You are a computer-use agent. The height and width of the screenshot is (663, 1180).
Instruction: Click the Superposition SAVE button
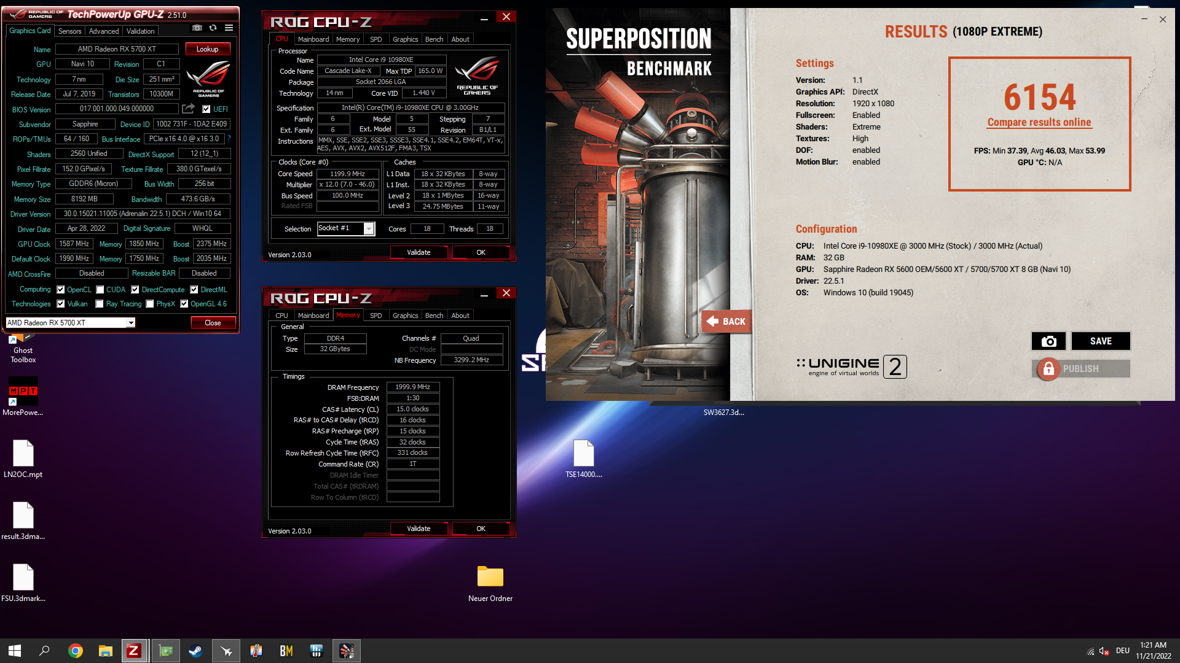click(x=1101, y=341)
